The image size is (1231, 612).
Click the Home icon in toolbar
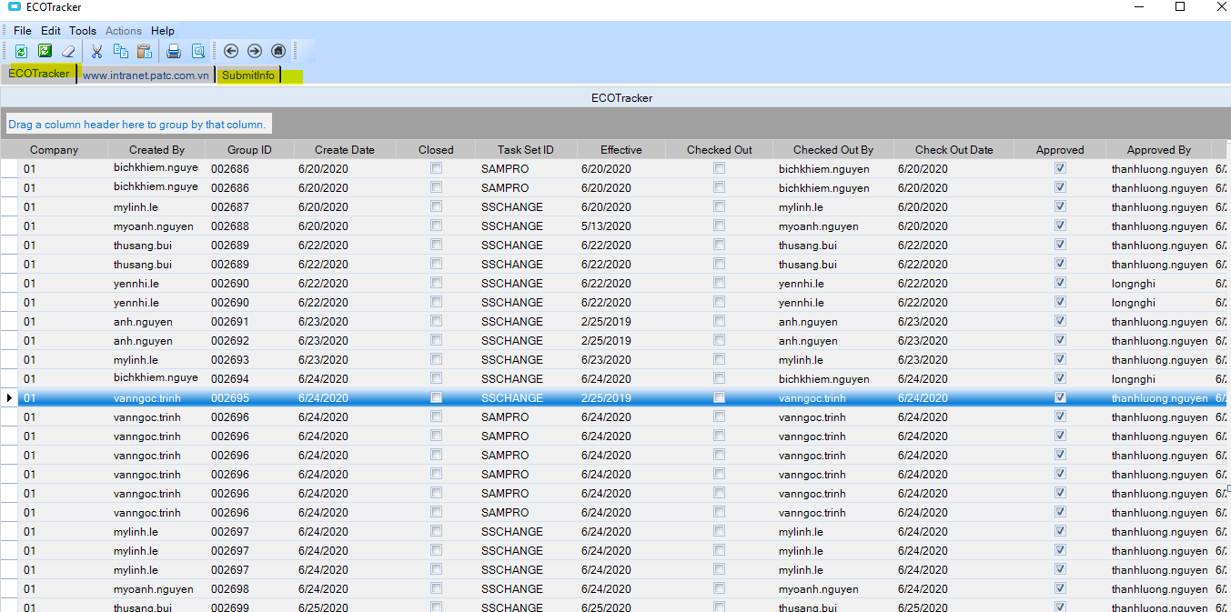tap(278, 51)
